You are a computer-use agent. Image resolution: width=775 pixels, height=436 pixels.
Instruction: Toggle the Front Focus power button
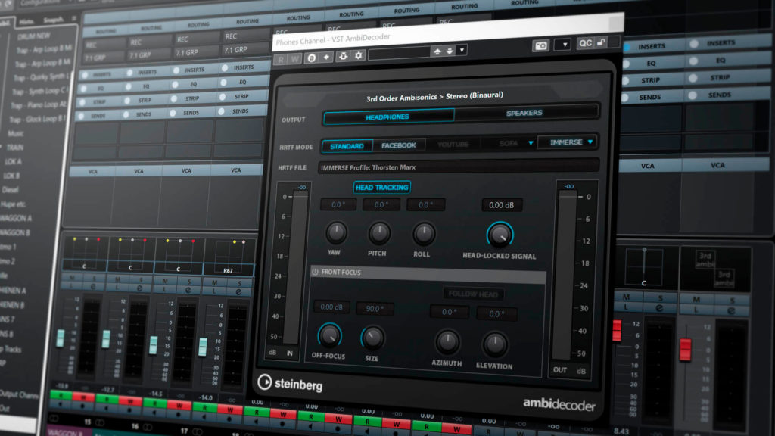click(315, 272)
